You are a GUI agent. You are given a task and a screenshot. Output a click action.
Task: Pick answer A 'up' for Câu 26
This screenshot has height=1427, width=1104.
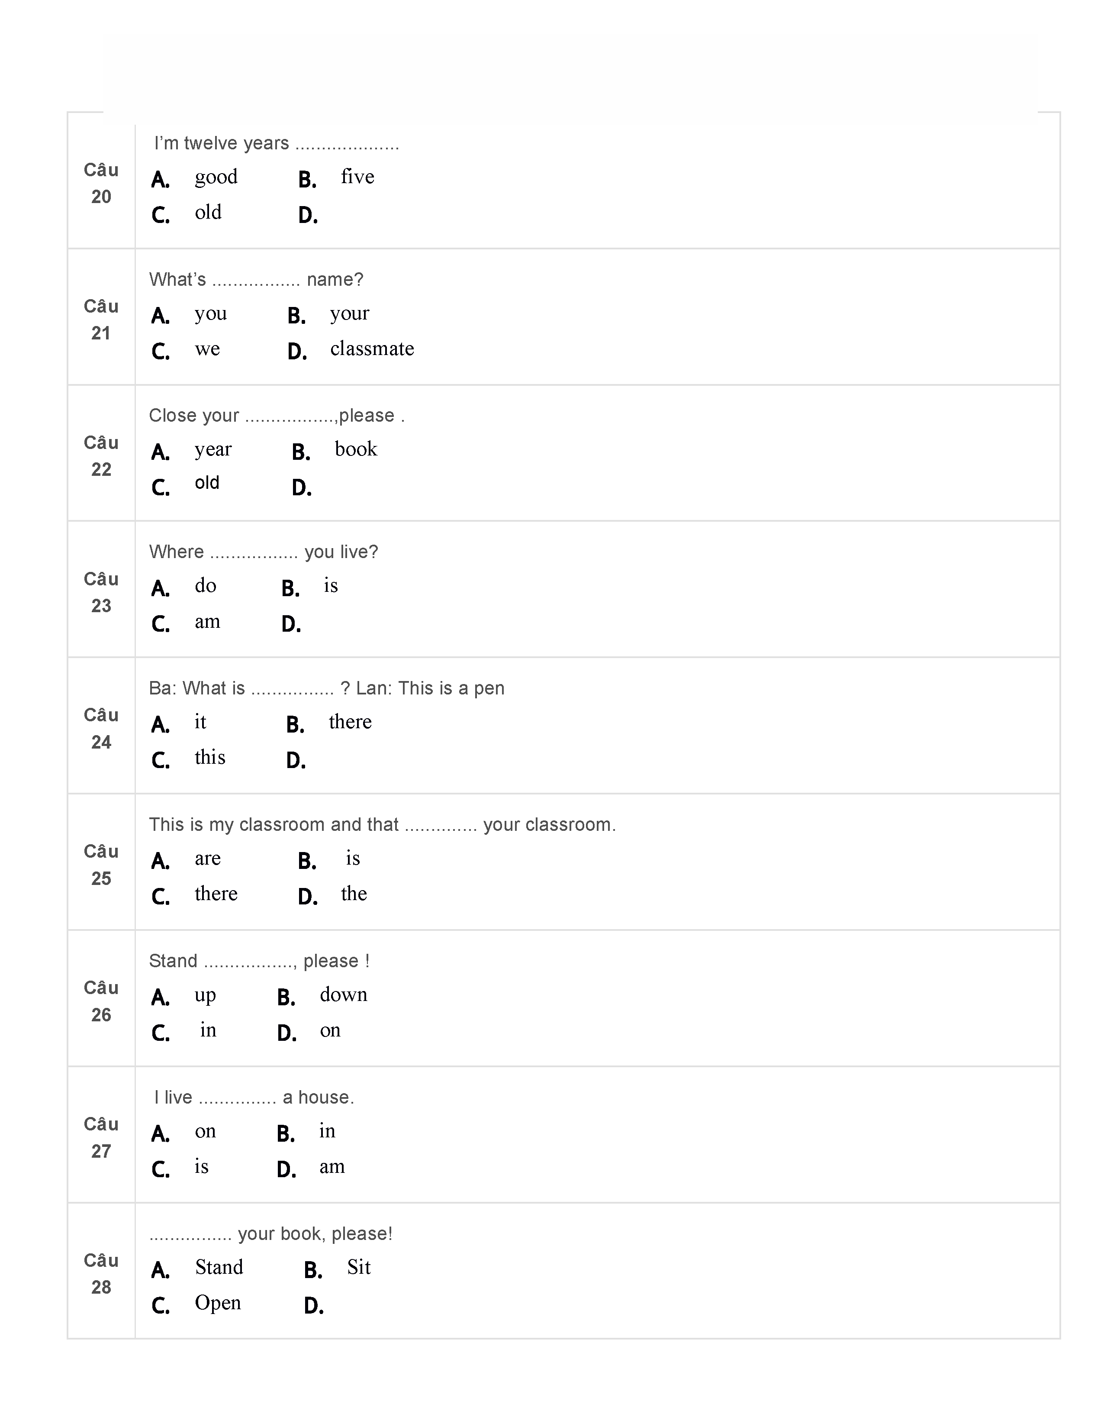205,996
